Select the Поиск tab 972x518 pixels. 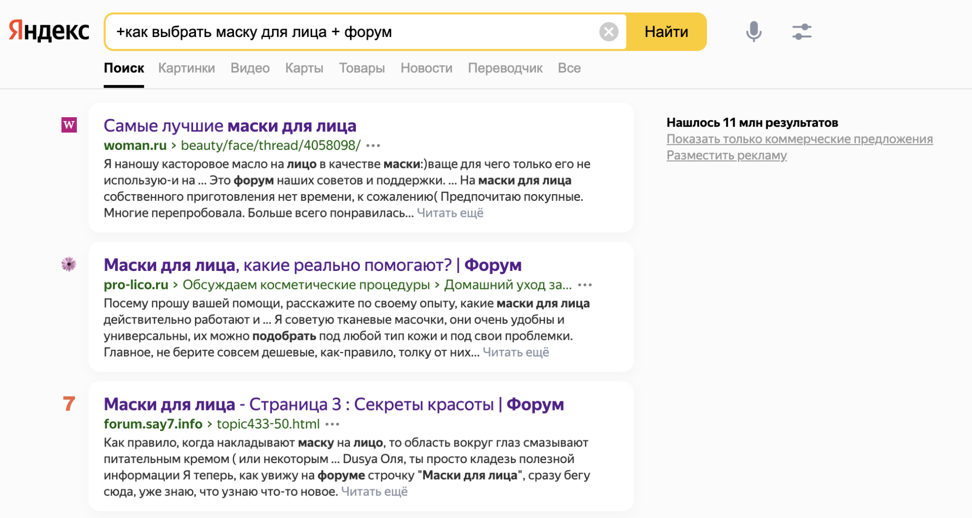coord(124,68)
